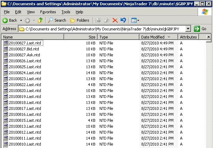213x148 pixels.
Task: Click the Views icon in toolbar
Action: click(134, 21)
